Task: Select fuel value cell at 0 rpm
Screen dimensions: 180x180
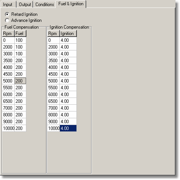Action: pyautogui.click(x=20, y=40)
